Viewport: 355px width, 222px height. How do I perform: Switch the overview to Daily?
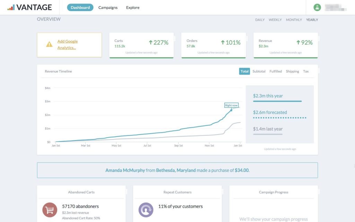coord(260,20)
